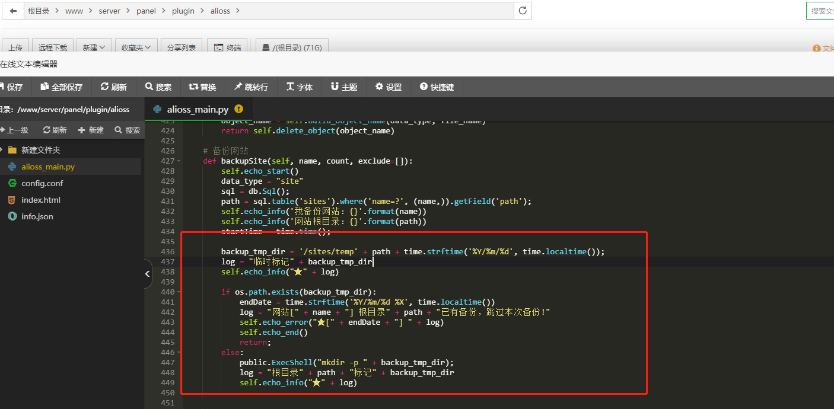Click the 快捷键 question-mark icon
Image resolution: width=834 pixels, height=409 pixels.
click(424, 87)
